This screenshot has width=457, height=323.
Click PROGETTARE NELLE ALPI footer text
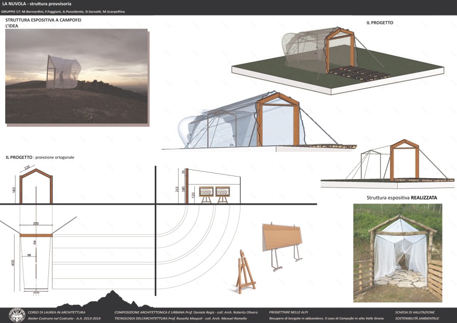289,312
